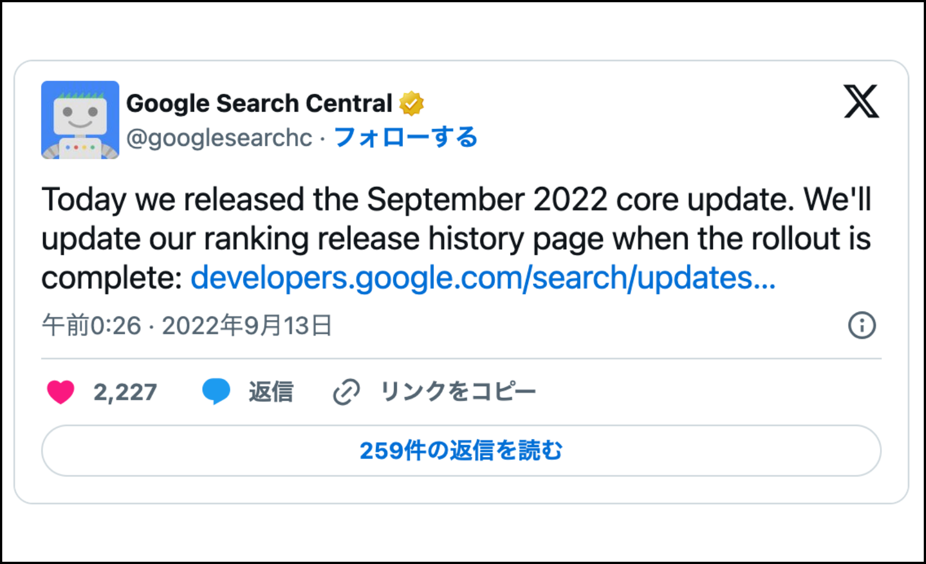
Task: Click the blue reply speech bubble icon
Action: [216, 392]
